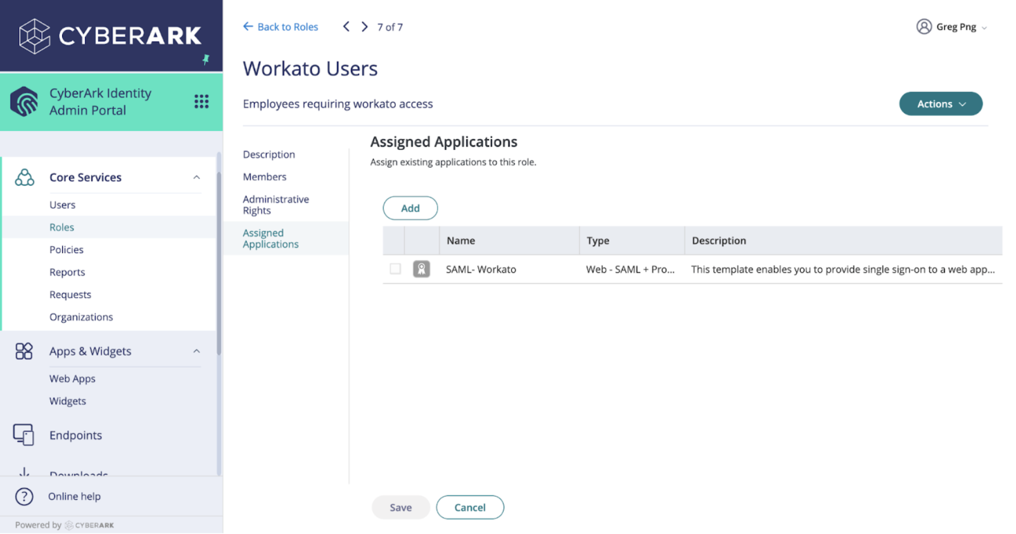The width and height of the screenshot is (1016, 534).
Task: Click the Cancel button
Action: [x=470, y=507]
